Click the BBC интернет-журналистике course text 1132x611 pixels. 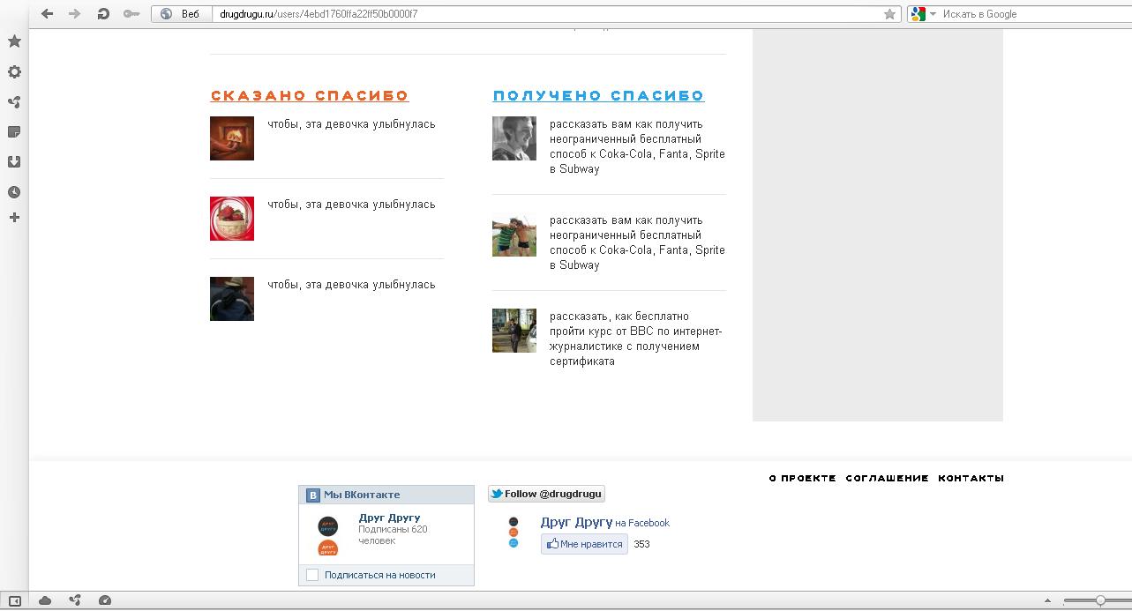636,339
